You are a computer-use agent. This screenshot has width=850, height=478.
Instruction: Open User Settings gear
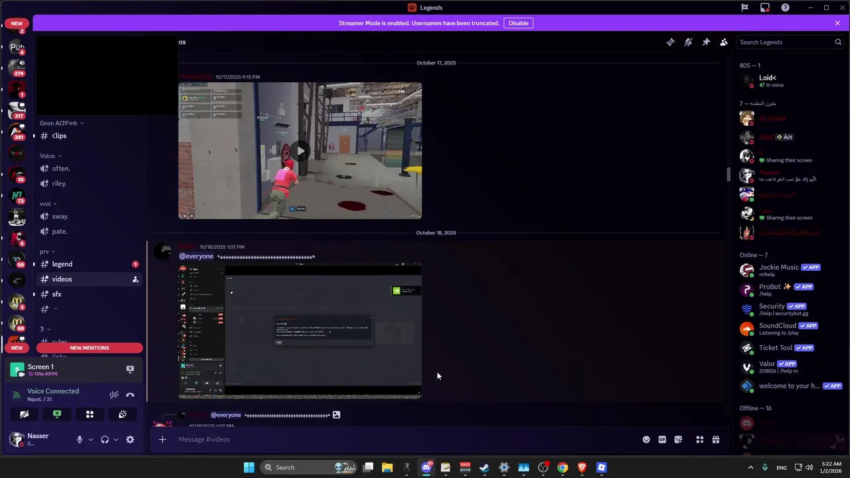pyautogui.click(x=130, y=439)
